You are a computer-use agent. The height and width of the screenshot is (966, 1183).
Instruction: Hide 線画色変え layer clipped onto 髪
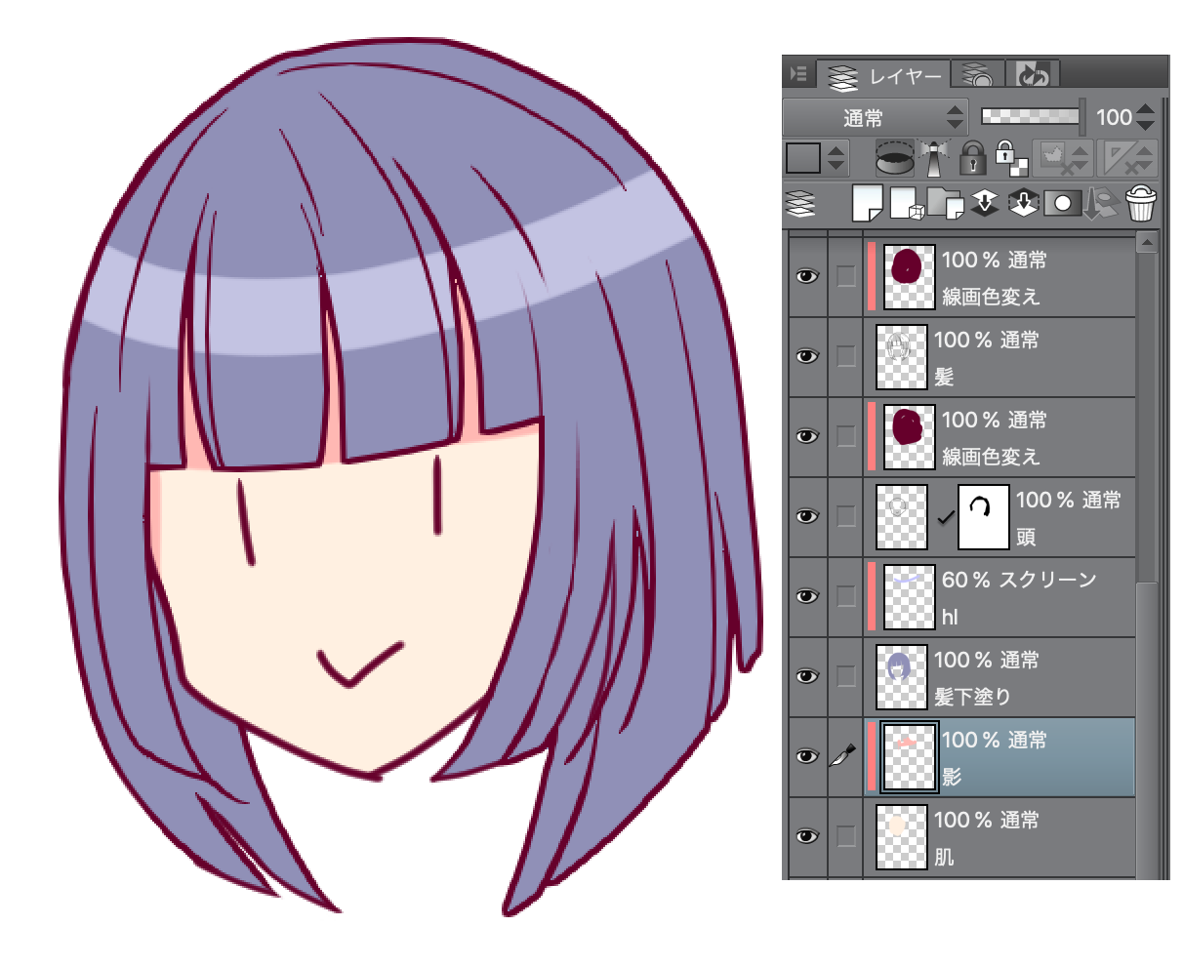[807, 277]
